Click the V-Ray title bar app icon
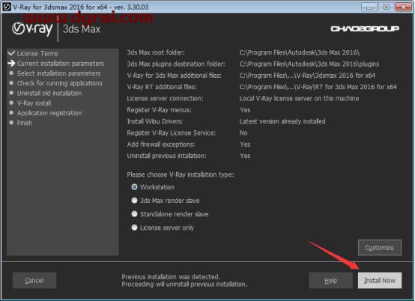Image resolution: width=415 pixels, height=301 pixels. (6, 7)
